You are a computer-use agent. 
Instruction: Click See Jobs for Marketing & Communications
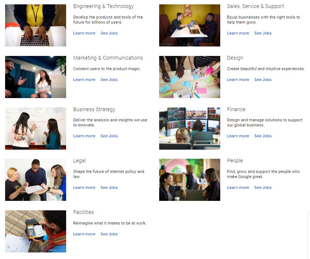click(109, 80)
